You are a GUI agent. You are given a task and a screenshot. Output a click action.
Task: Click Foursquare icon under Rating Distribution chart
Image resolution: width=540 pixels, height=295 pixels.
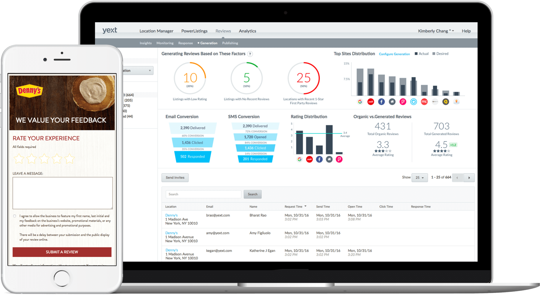(339, 159)
